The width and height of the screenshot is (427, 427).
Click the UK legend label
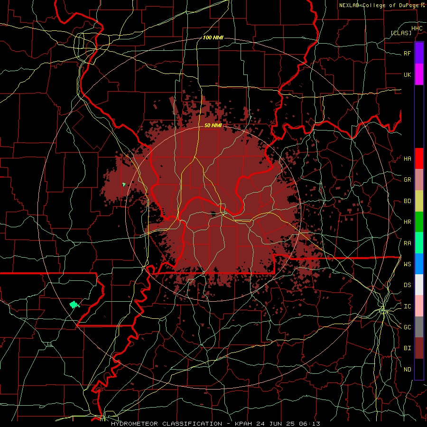(407, 74)
